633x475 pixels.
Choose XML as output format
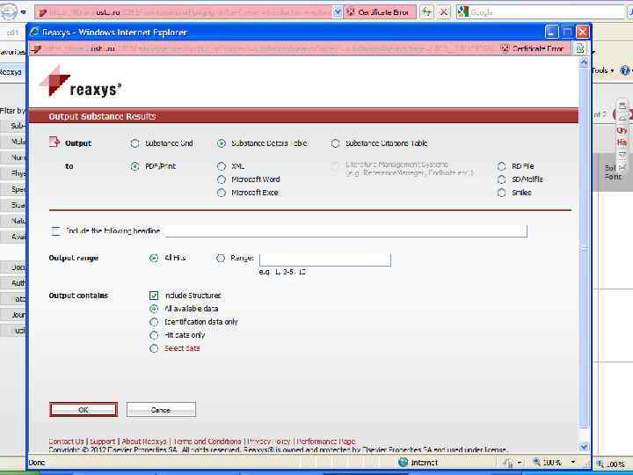(x=222, y=166)
